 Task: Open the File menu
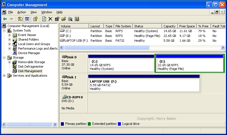pyautogui.click(x=10, y=12)
